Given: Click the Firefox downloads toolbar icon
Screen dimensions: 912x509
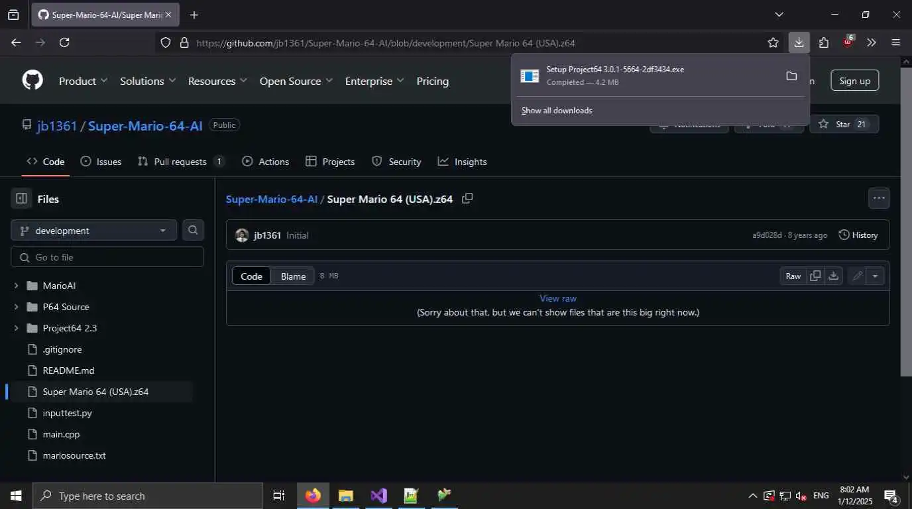Looking at the screenshot, I should point(799,42).
